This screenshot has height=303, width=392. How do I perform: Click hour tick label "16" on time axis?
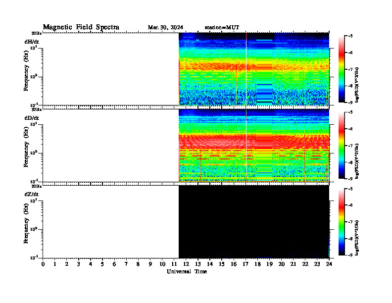[x=234, y=264]
